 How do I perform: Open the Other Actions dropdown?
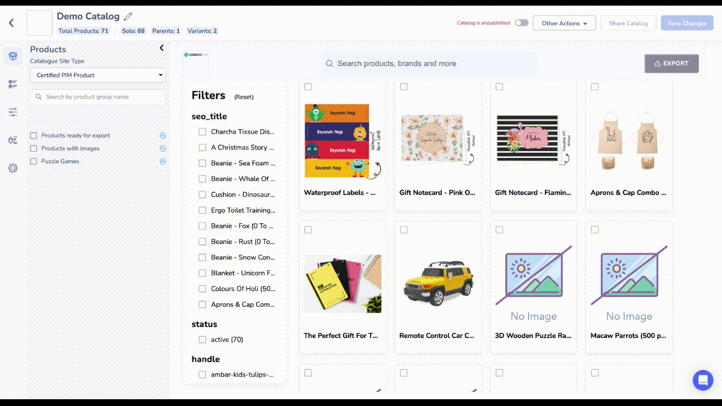(x=564, y=23)
